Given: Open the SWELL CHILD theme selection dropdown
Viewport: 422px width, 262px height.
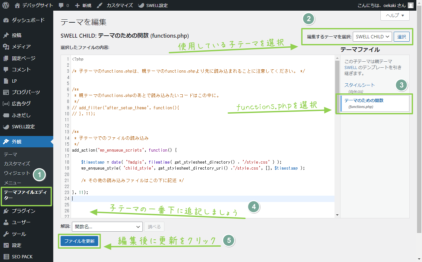Looking at the screenshot, I should point(372,37).
